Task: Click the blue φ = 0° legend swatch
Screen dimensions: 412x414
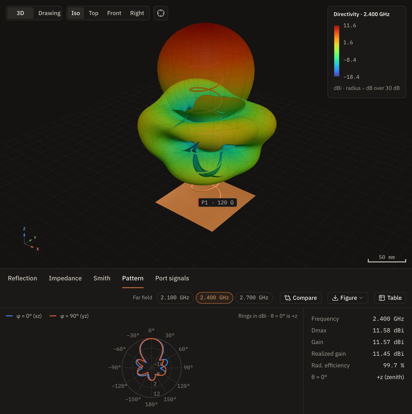Action: tap(9, 316)
